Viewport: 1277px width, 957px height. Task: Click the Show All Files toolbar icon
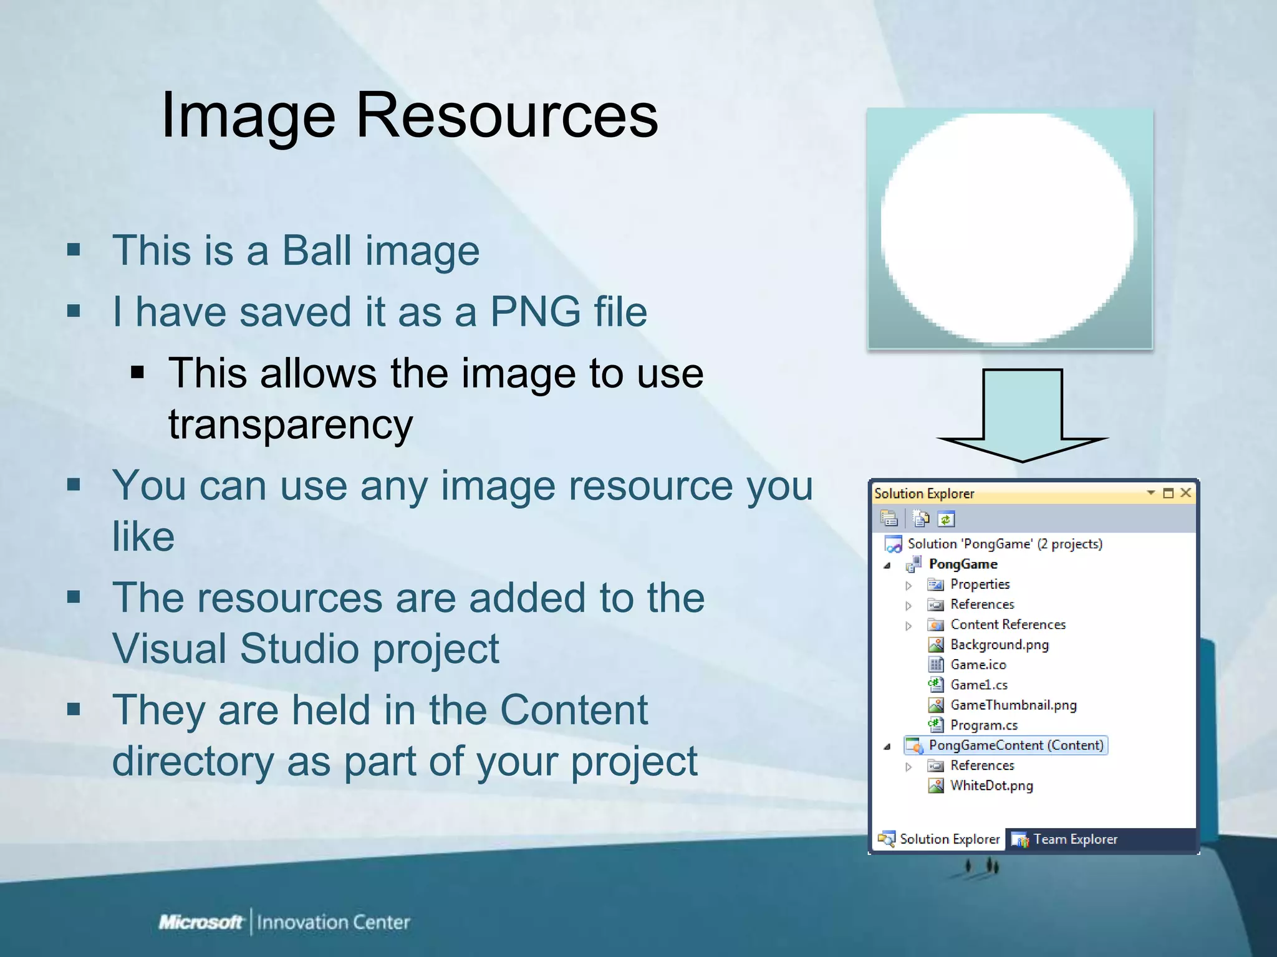coord(921,518)
